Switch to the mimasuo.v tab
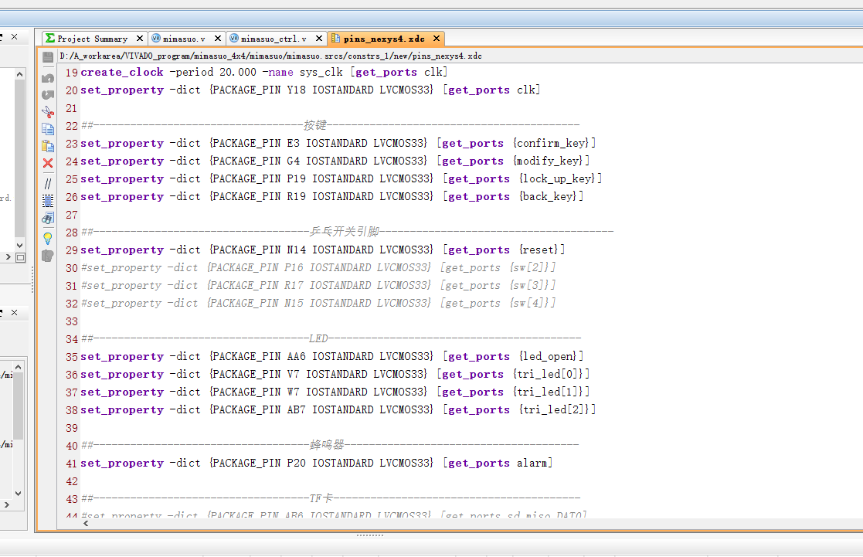 [x=184, y=39]
